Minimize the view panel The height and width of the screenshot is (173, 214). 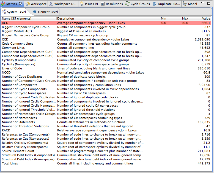[203, 3]
